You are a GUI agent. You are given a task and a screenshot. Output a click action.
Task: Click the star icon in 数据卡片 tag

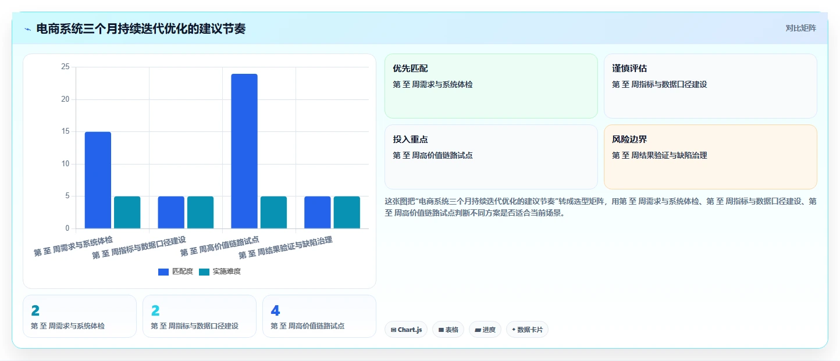coord(514,330)
